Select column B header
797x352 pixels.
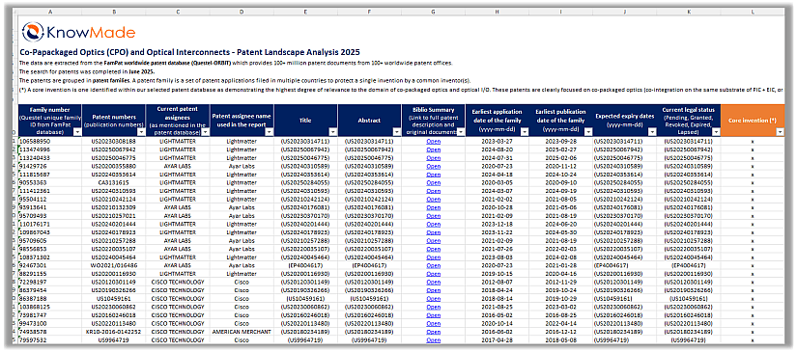(113, 11)
